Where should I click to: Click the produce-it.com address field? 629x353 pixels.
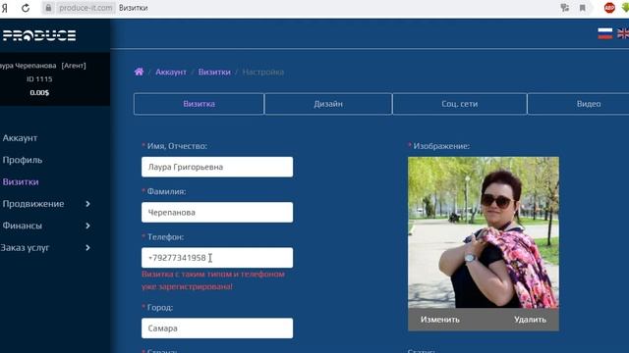click(x=86, y=8)
